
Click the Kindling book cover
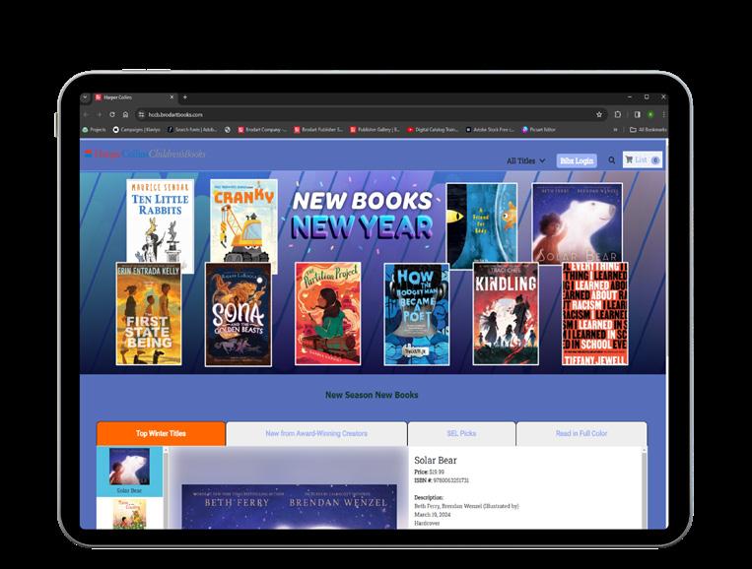point(506,314)
